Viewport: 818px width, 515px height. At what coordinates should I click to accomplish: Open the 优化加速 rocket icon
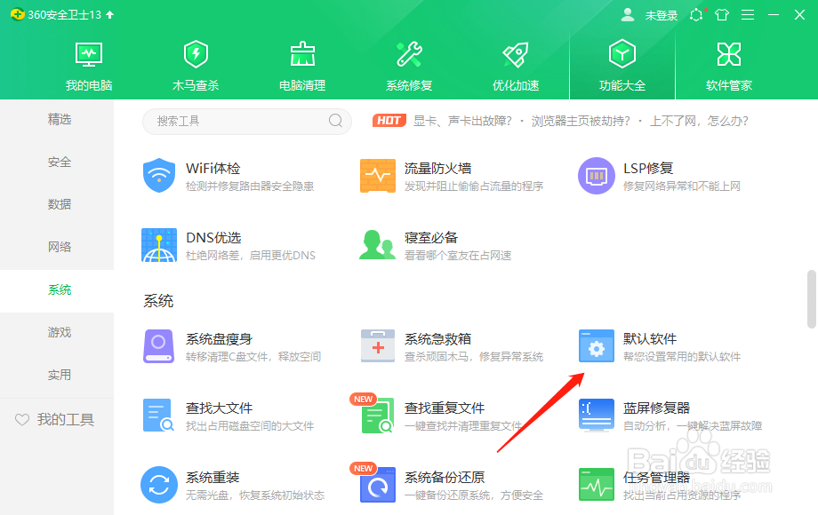tap(516, 54)
